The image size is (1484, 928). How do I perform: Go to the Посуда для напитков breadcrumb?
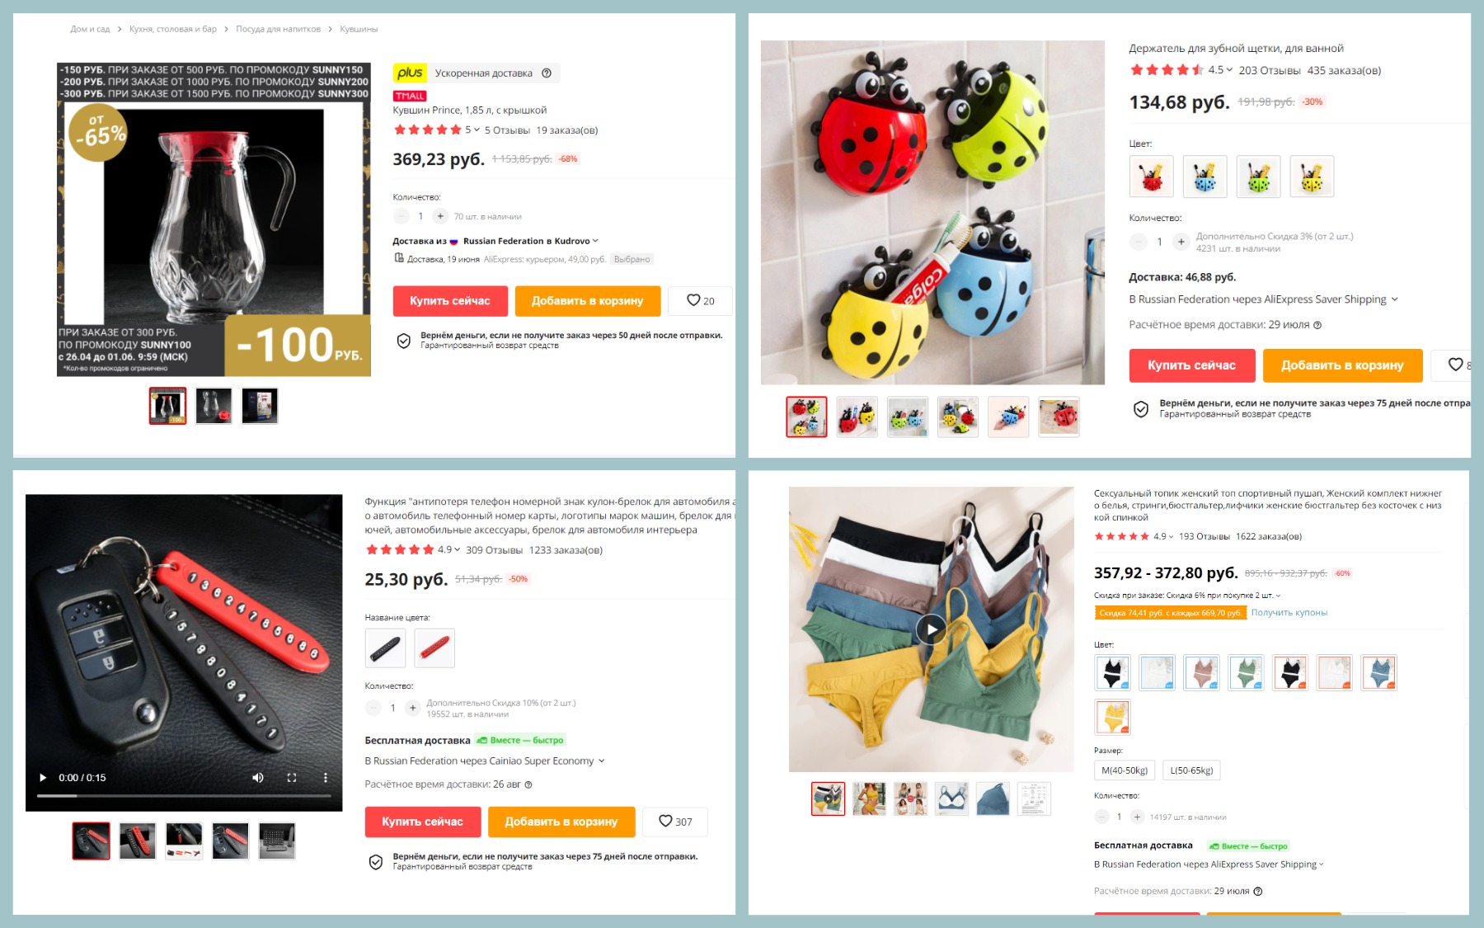coord(278,29)
